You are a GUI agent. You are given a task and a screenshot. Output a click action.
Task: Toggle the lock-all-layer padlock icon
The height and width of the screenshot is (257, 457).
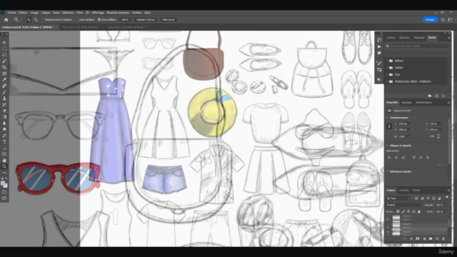[x=419, y=211]
